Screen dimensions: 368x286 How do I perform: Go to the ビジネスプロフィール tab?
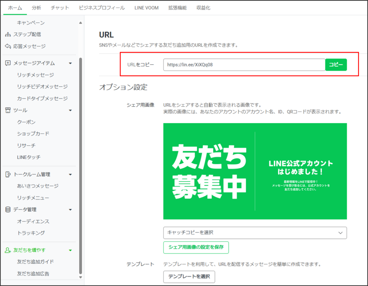click(x=102, y=8)
